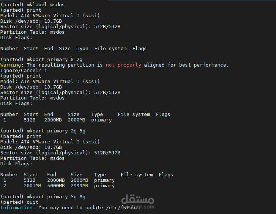Click the '5000MB' end value

point(56,185)
